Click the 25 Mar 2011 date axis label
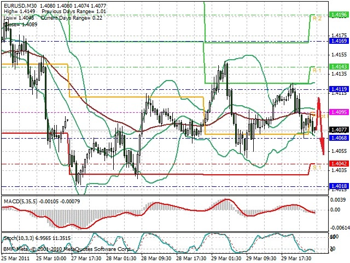This screenshot has height=263, width=350. [x=16, y=258]
